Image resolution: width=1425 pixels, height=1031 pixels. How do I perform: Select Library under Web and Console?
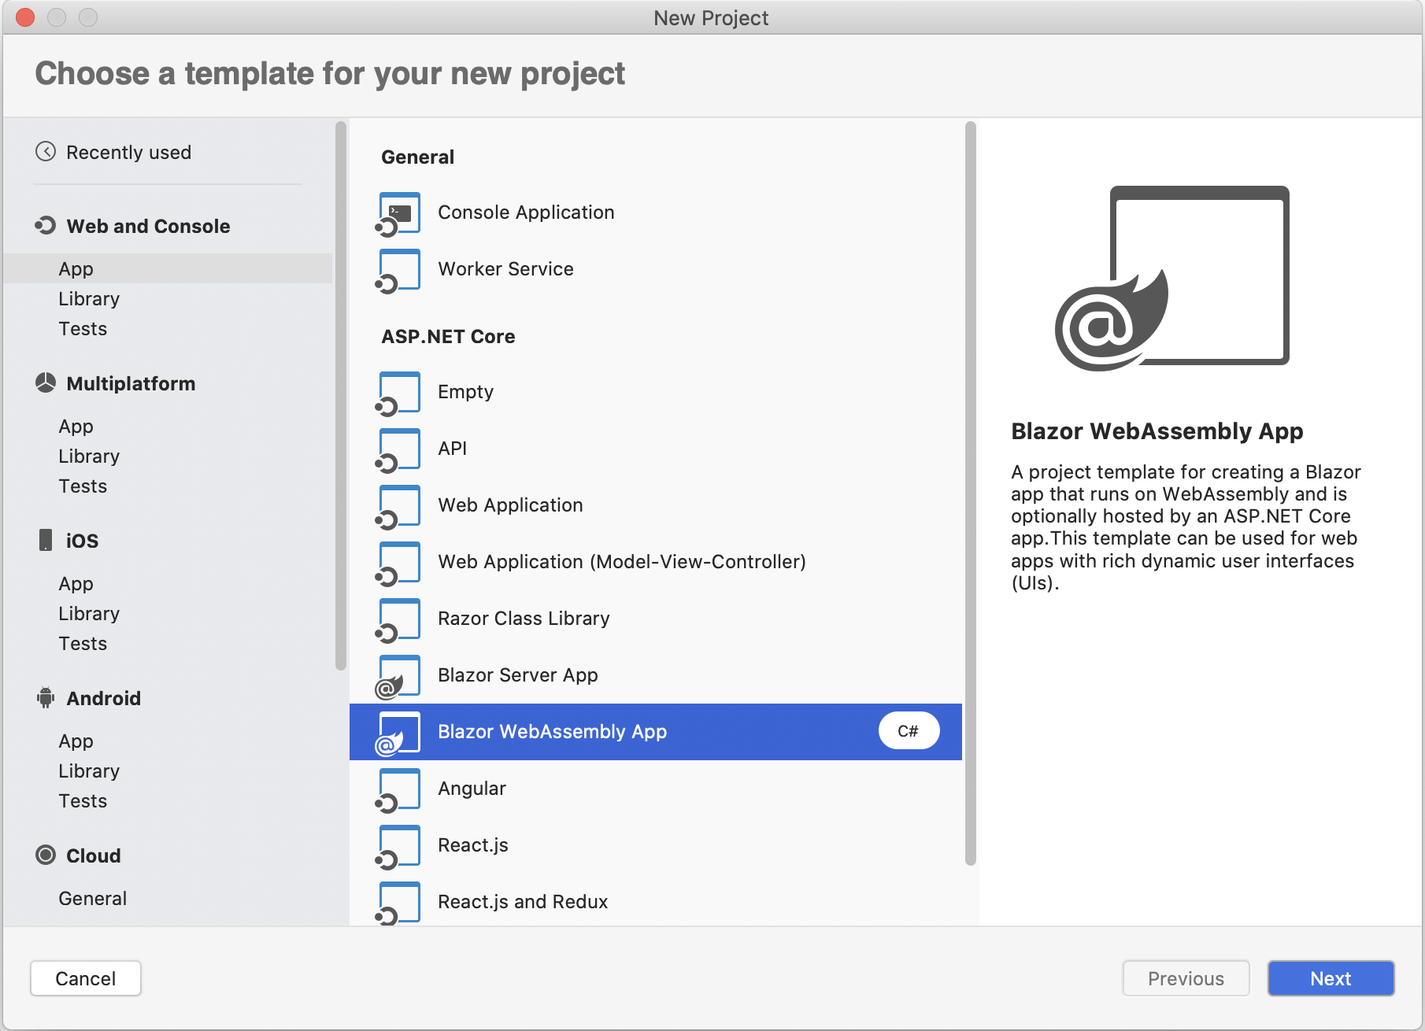point(89,299)
